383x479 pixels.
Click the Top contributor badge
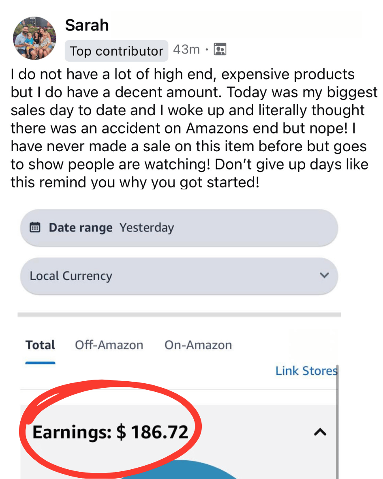[x=116, y=51]
